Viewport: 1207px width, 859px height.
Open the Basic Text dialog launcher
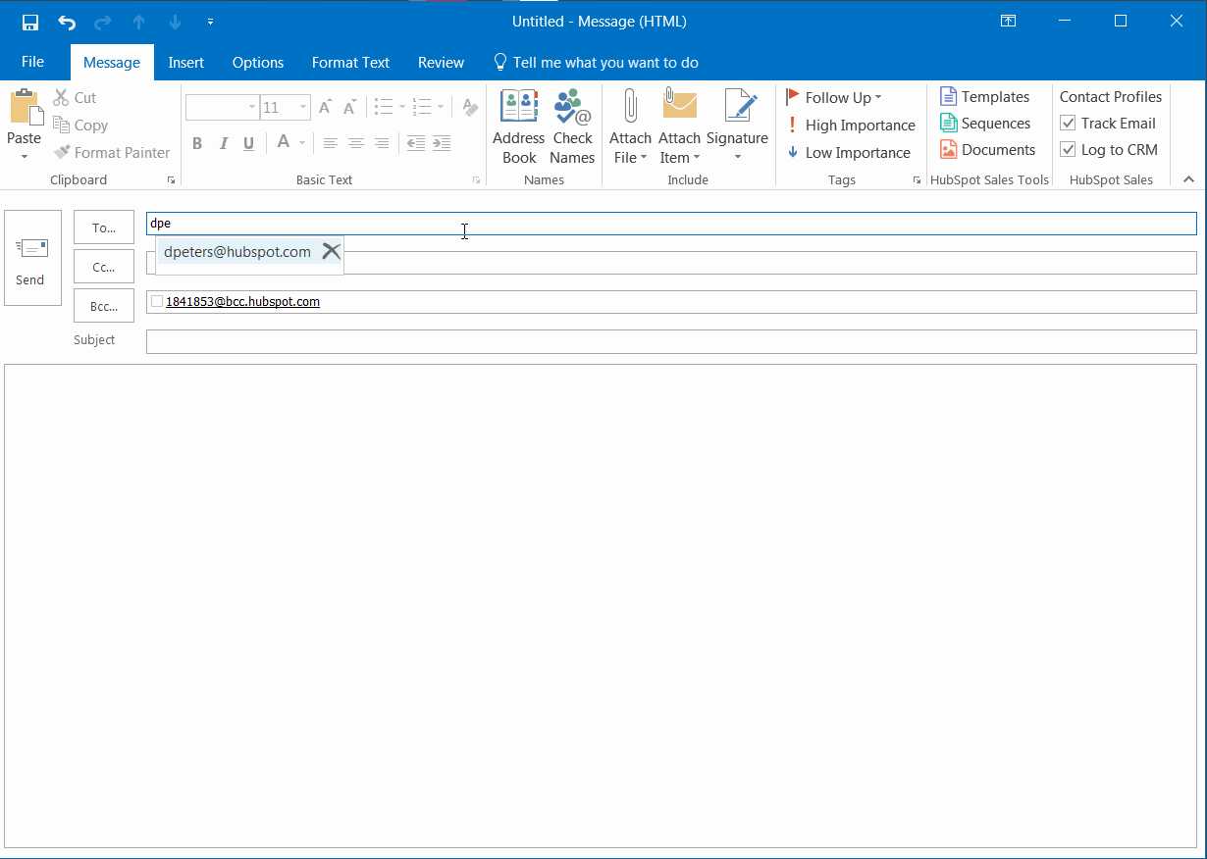coord(477,180)
